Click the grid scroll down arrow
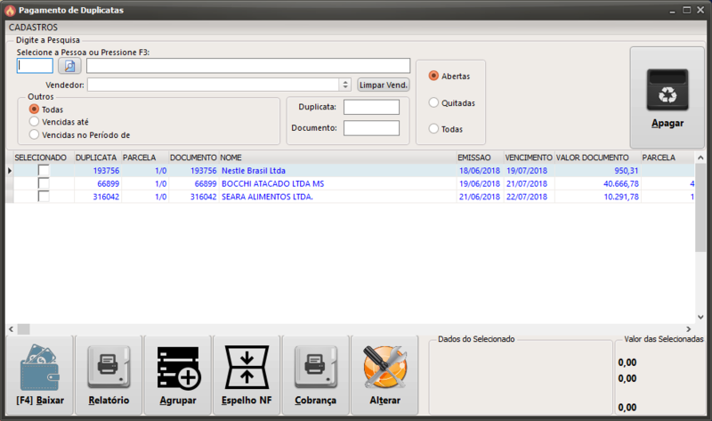This screenshot has height=421, width=712. 700,317
